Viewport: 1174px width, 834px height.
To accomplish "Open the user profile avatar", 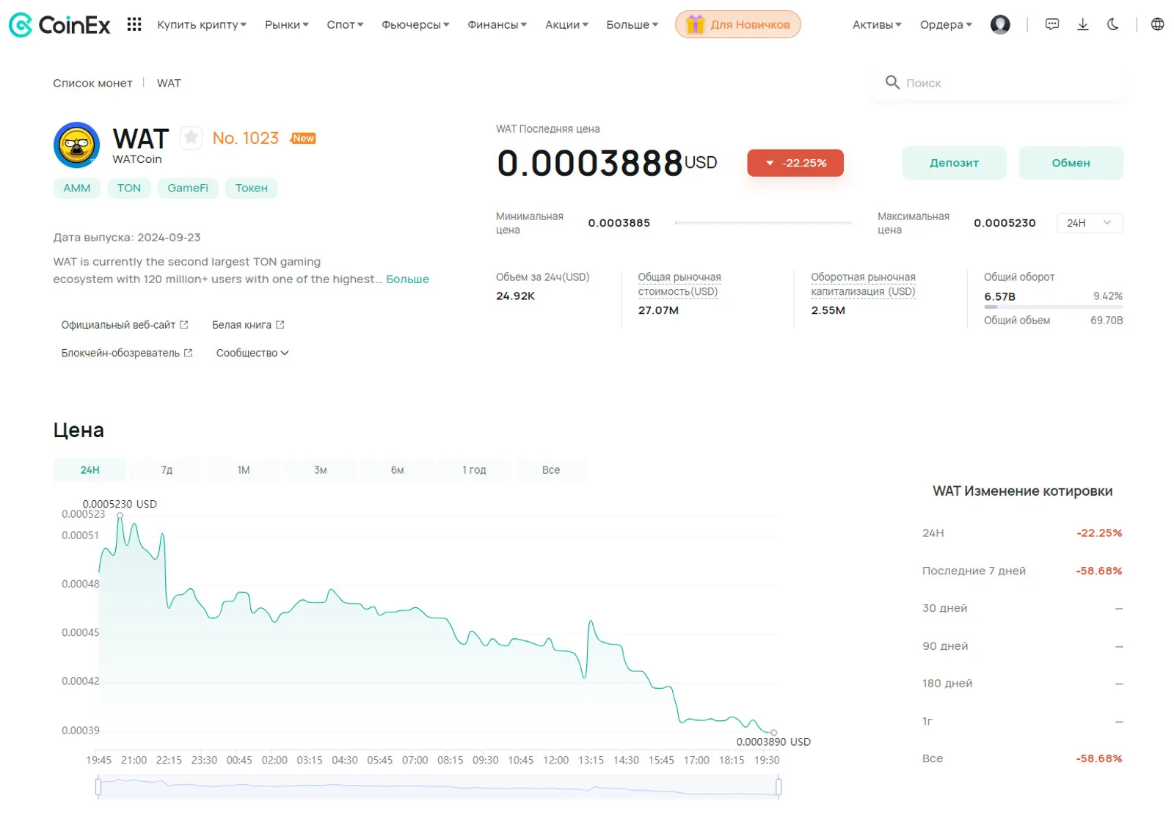I will coord(1000,24).
